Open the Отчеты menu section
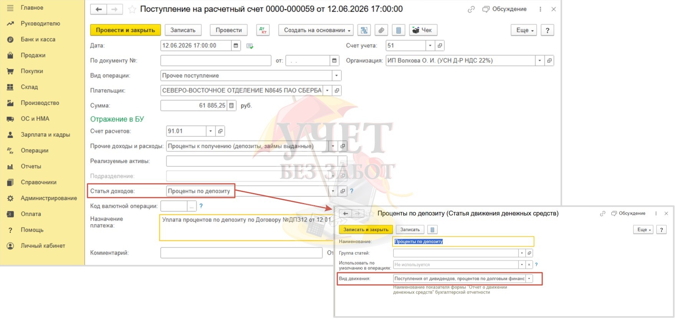 (x=31, y=167)
